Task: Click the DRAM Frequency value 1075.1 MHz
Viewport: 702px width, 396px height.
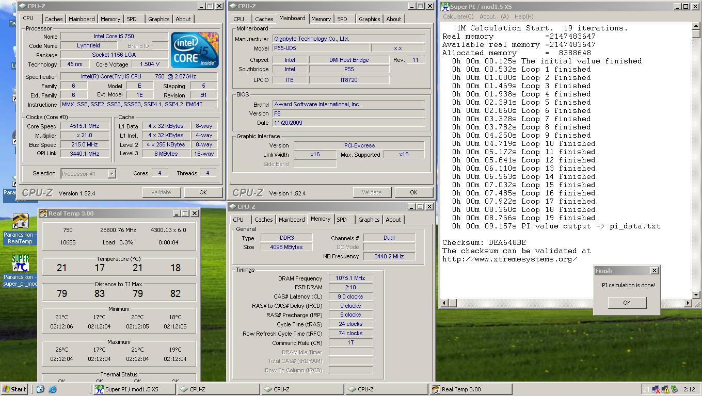Action: [x=350, y=278]
